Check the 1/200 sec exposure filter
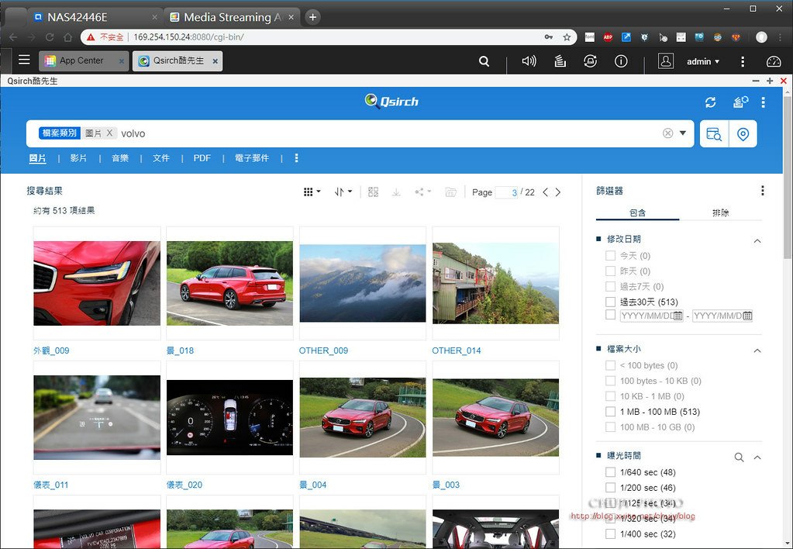 tap(610, 487)
